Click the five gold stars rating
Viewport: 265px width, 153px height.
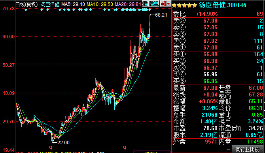coord(184,6)
